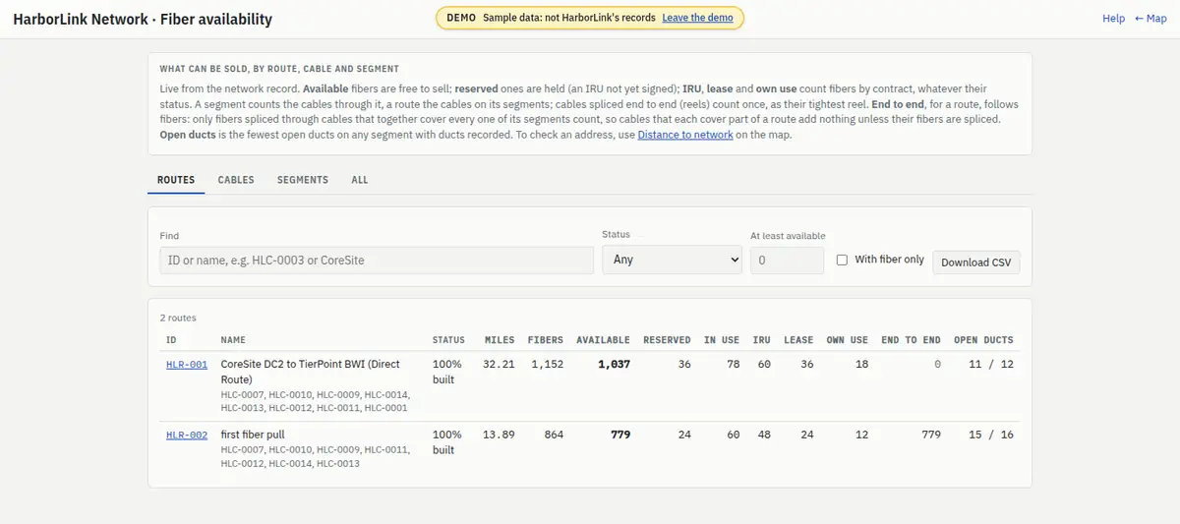1180x524 pixels.
Task: Click the At least available field
Action: click(x=787, y=261)
